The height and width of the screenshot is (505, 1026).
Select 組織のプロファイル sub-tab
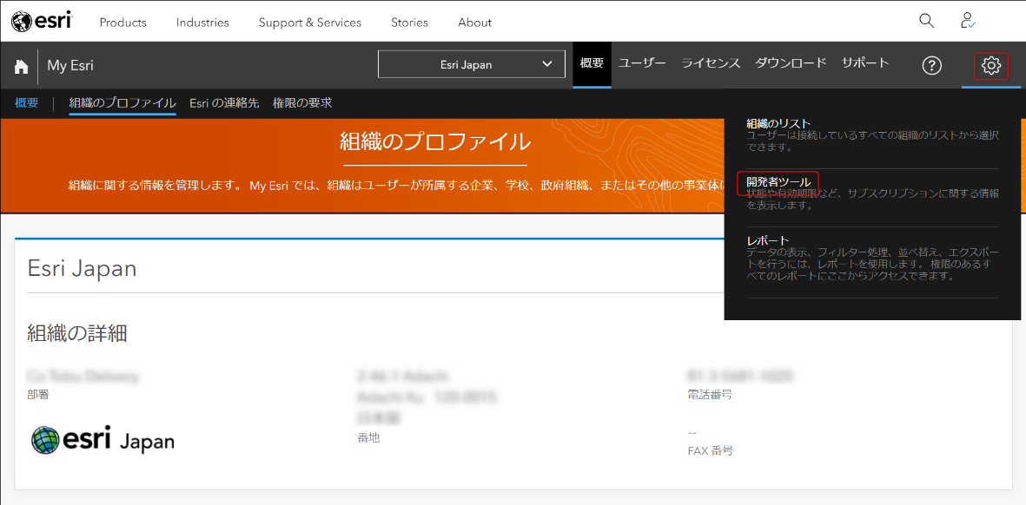click(122, 102)
